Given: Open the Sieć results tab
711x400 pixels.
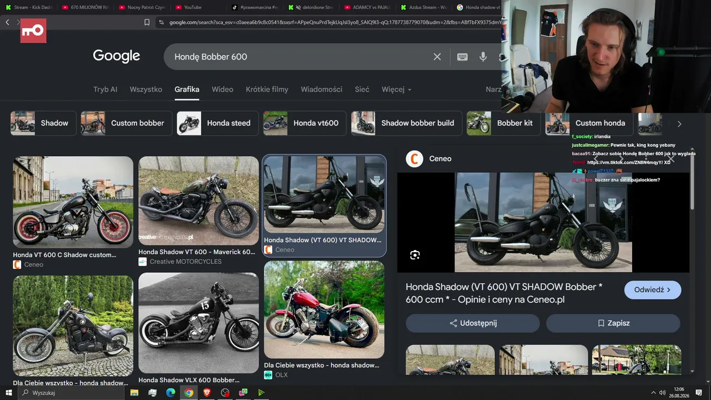Looking at the screenshot, I should (x=362, y=89).
